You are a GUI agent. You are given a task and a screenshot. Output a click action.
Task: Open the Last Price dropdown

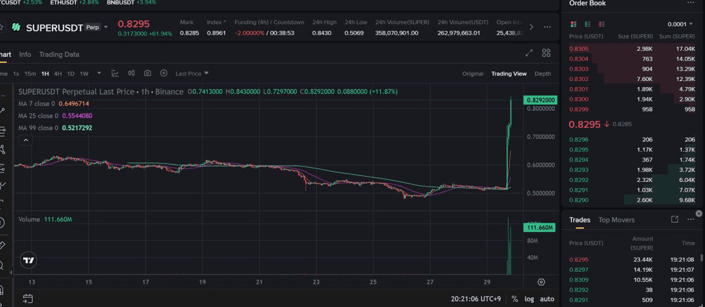pos(192,73)
